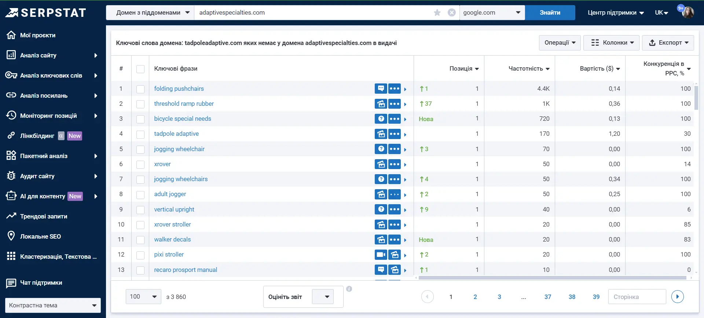704x318 pixels.
Task: Click the chain icon for Аналіз посилань
Action: coord(11,96)
